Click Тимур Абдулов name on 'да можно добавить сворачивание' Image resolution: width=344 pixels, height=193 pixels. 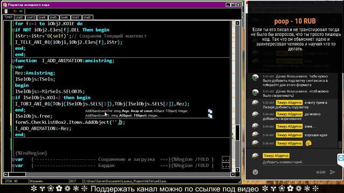[x=289, y=114]
